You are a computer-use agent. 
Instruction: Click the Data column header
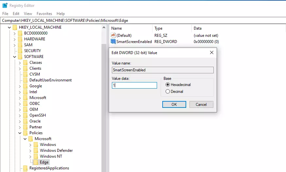239,28
